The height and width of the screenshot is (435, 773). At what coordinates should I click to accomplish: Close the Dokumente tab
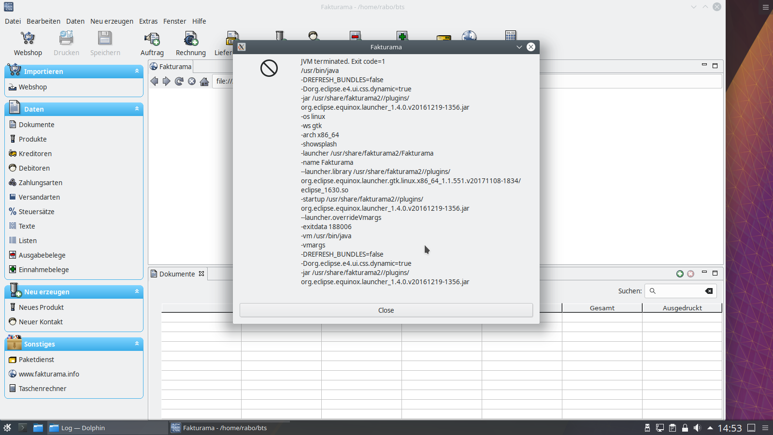coord(201,274)
